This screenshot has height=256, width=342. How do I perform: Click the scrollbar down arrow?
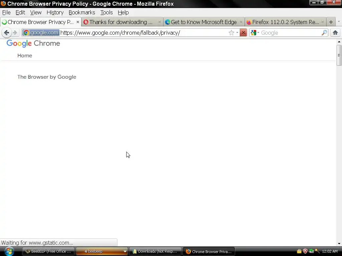pyautogui.click(x=339, y=244)
